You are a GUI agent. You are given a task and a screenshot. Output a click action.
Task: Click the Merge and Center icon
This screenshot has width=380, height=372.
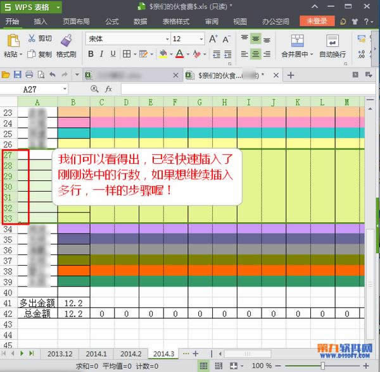pyautogui.click(x=294, y=41)
